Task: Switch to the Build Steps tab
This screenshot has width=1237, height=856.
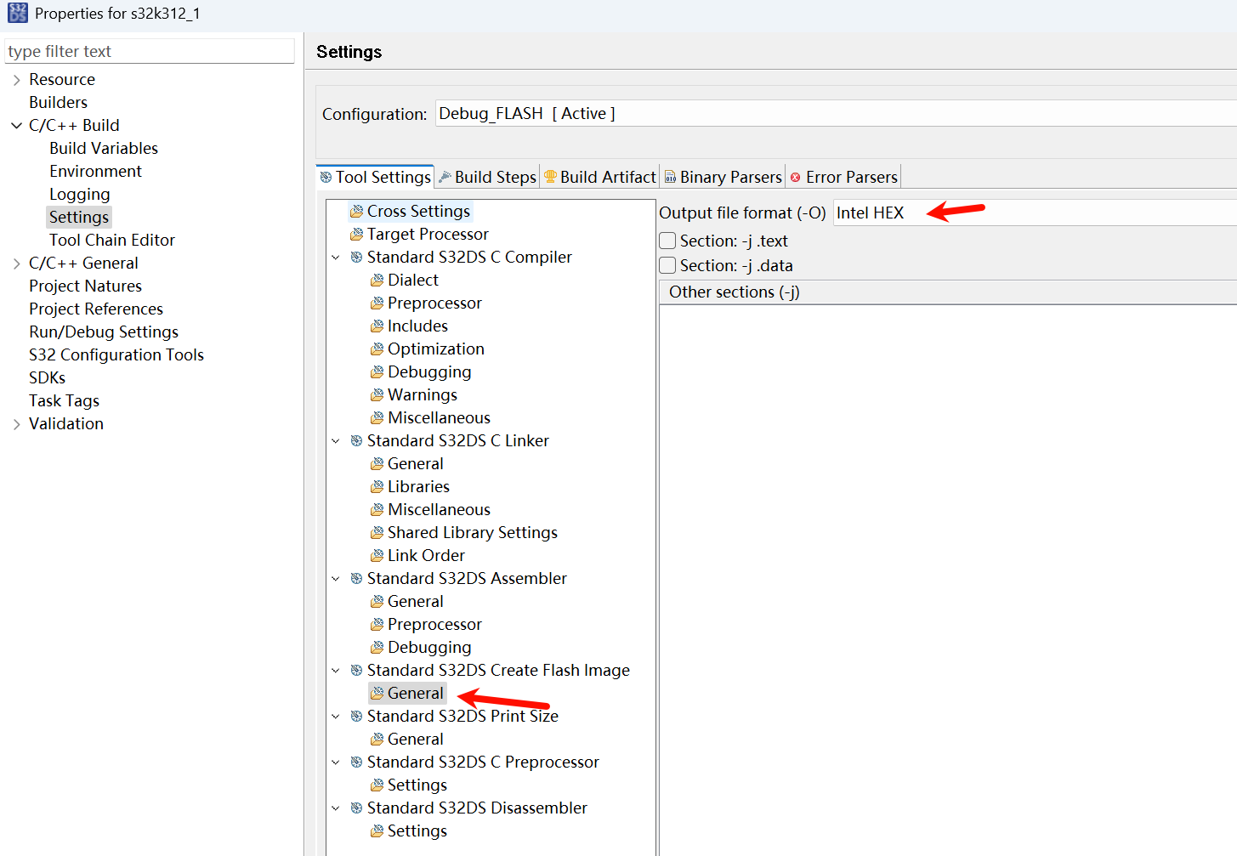Action: tap(487, 177)
